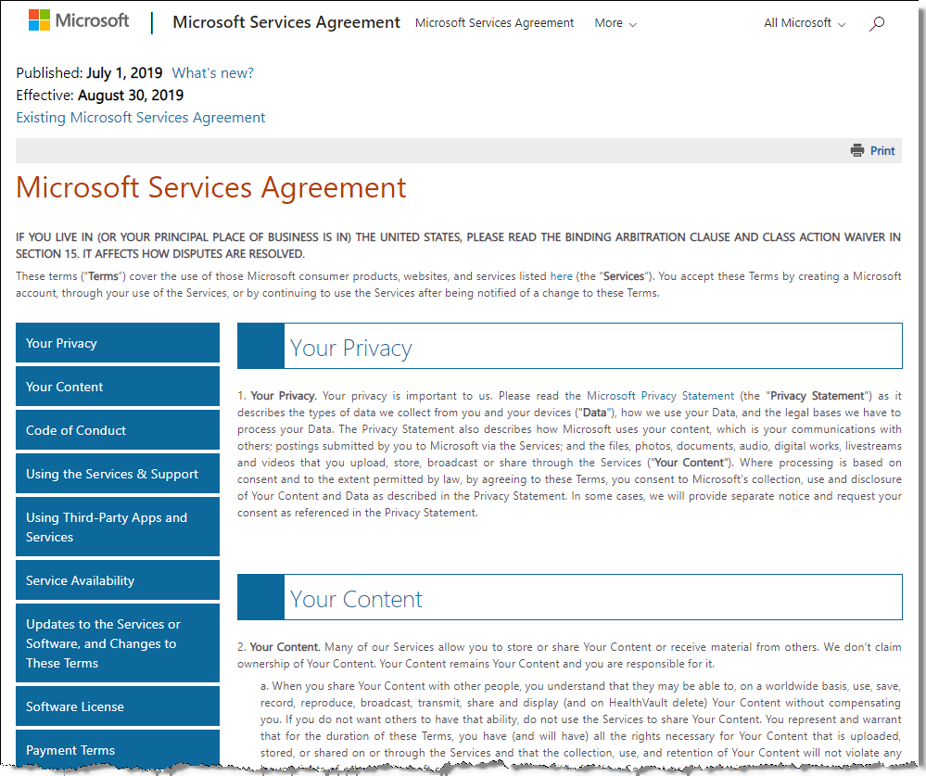Click the '1. Your Privacy.' bold text
The width and height of the screenshot is (926, 776).
(x=277, y=396)
